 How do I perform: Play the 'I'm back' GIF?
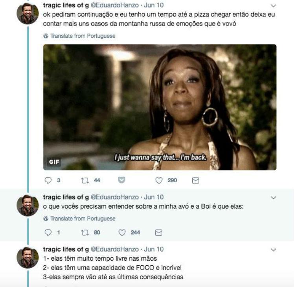coord(160,107)
